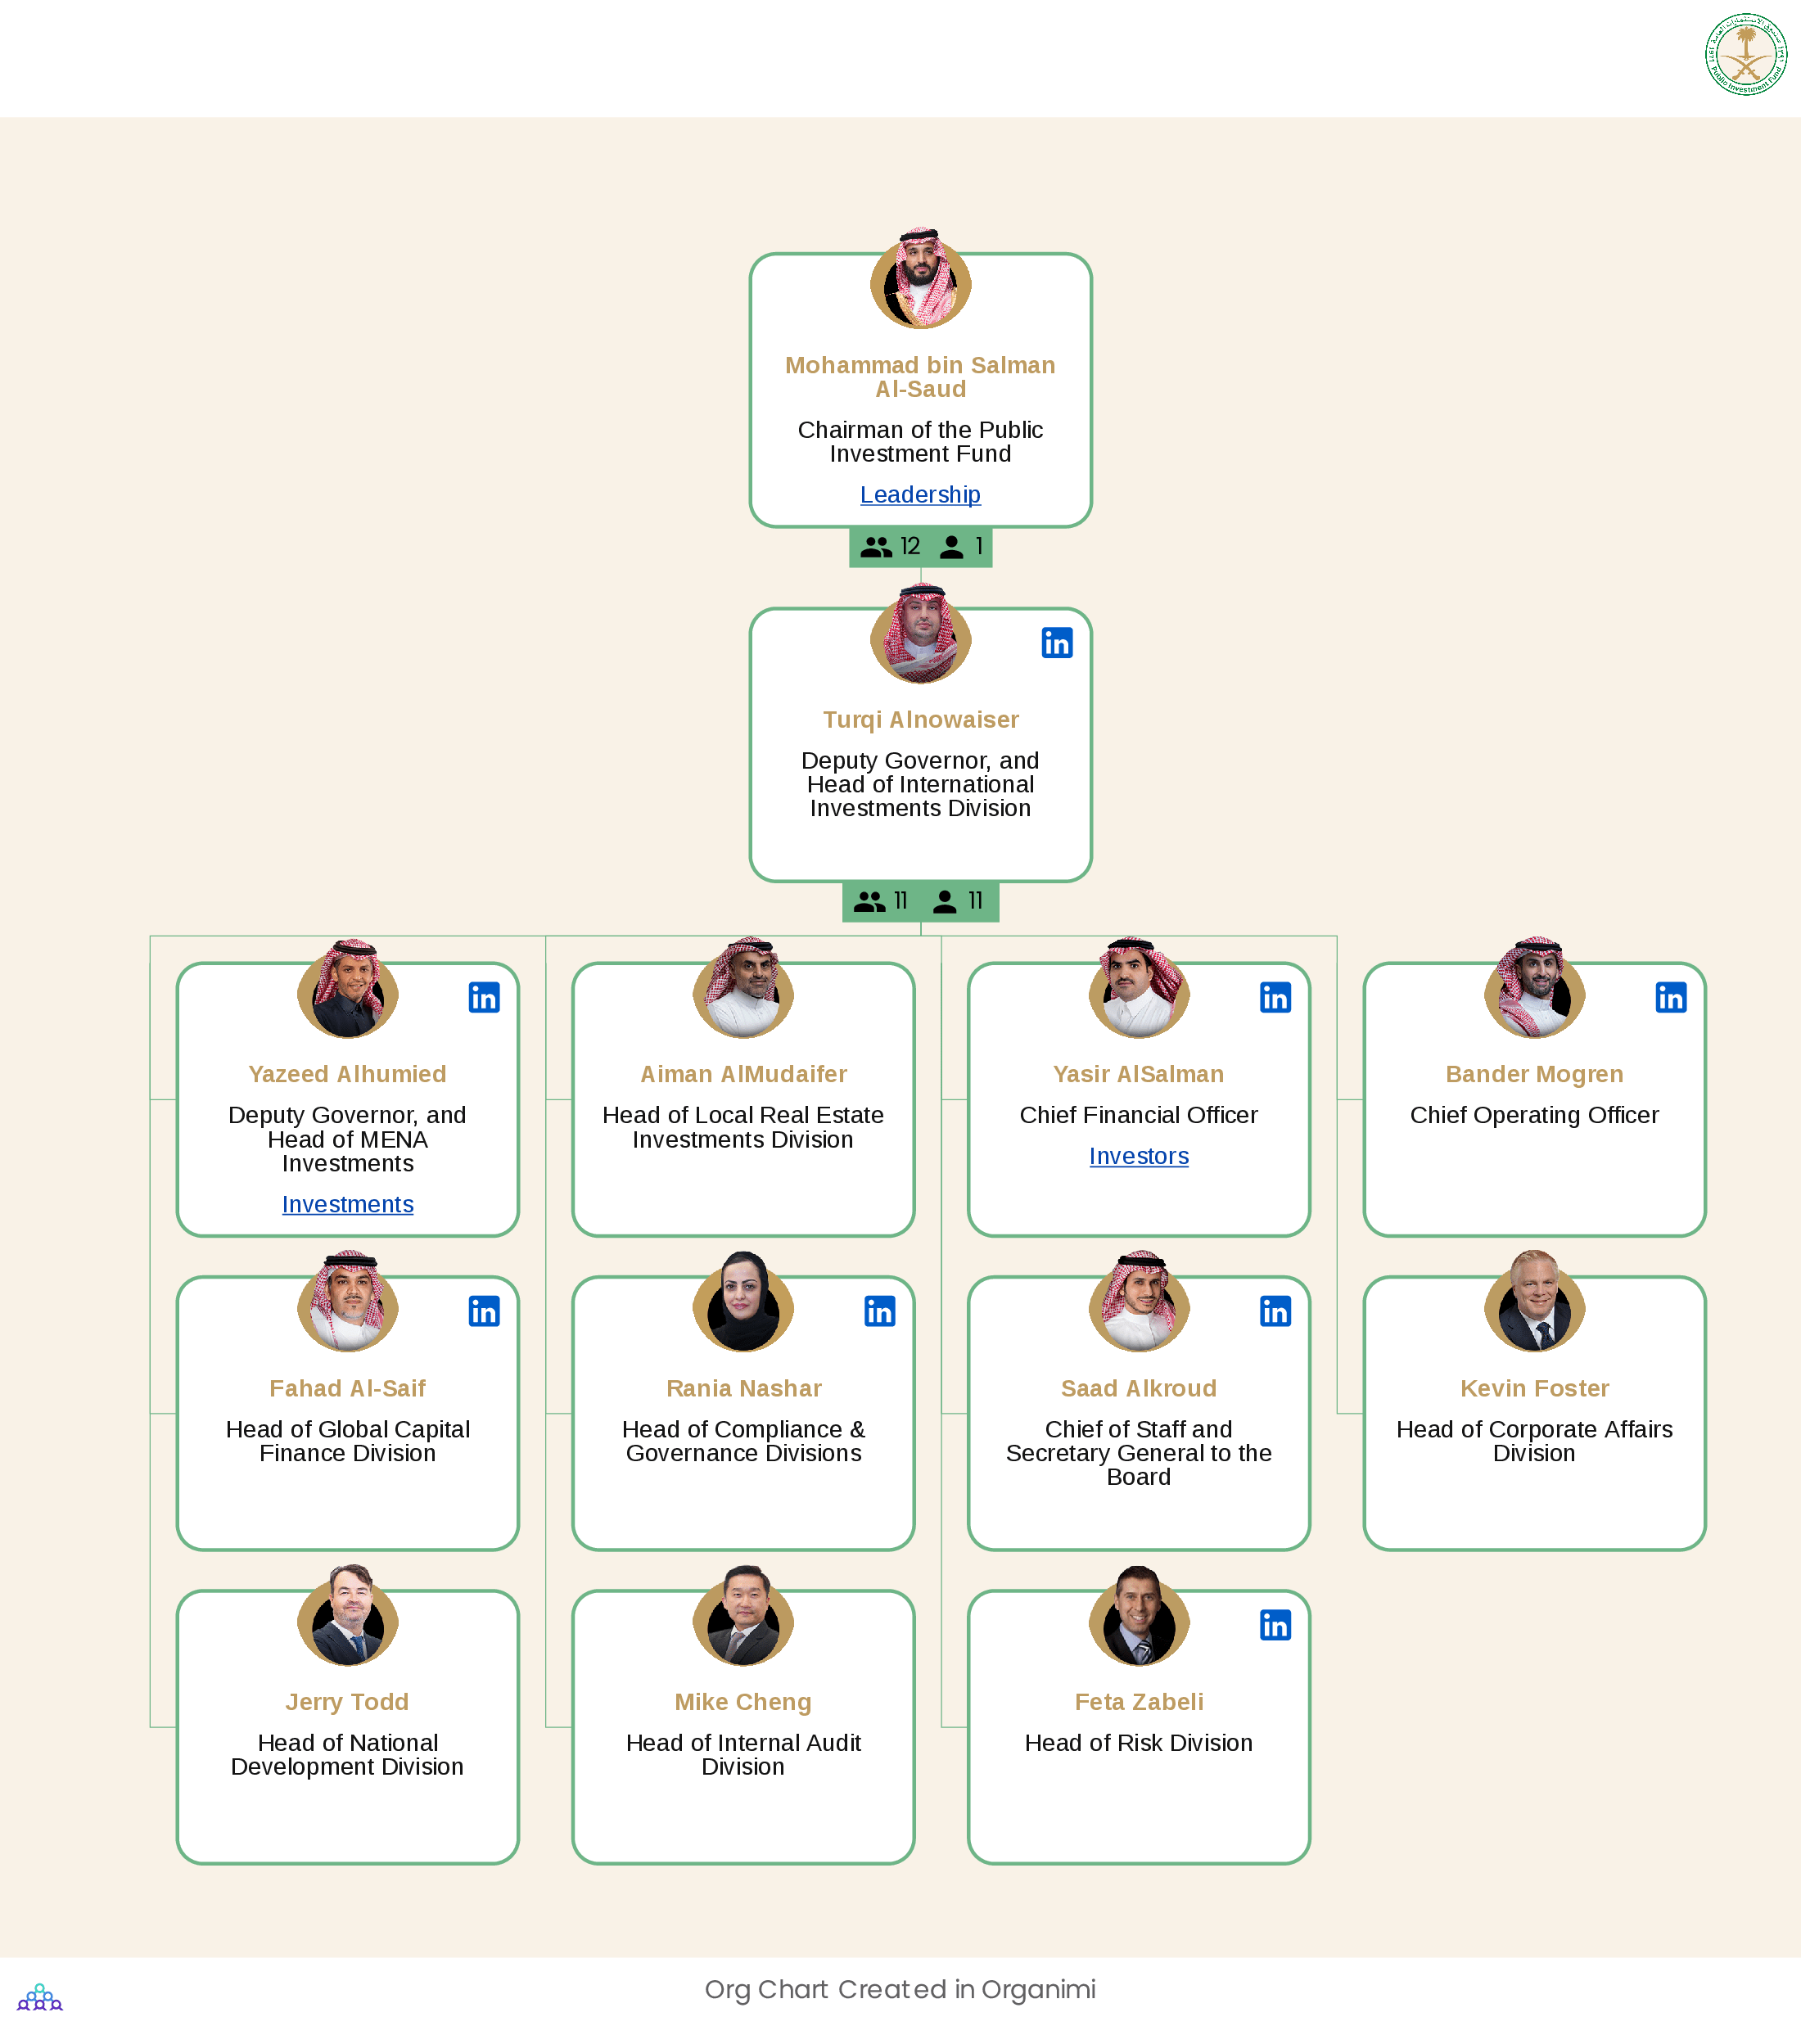The height and width of the screenshot is (2044, 1801).
Task: Click Saad Alkroud's profile photo
Action: (1139, 1301)
